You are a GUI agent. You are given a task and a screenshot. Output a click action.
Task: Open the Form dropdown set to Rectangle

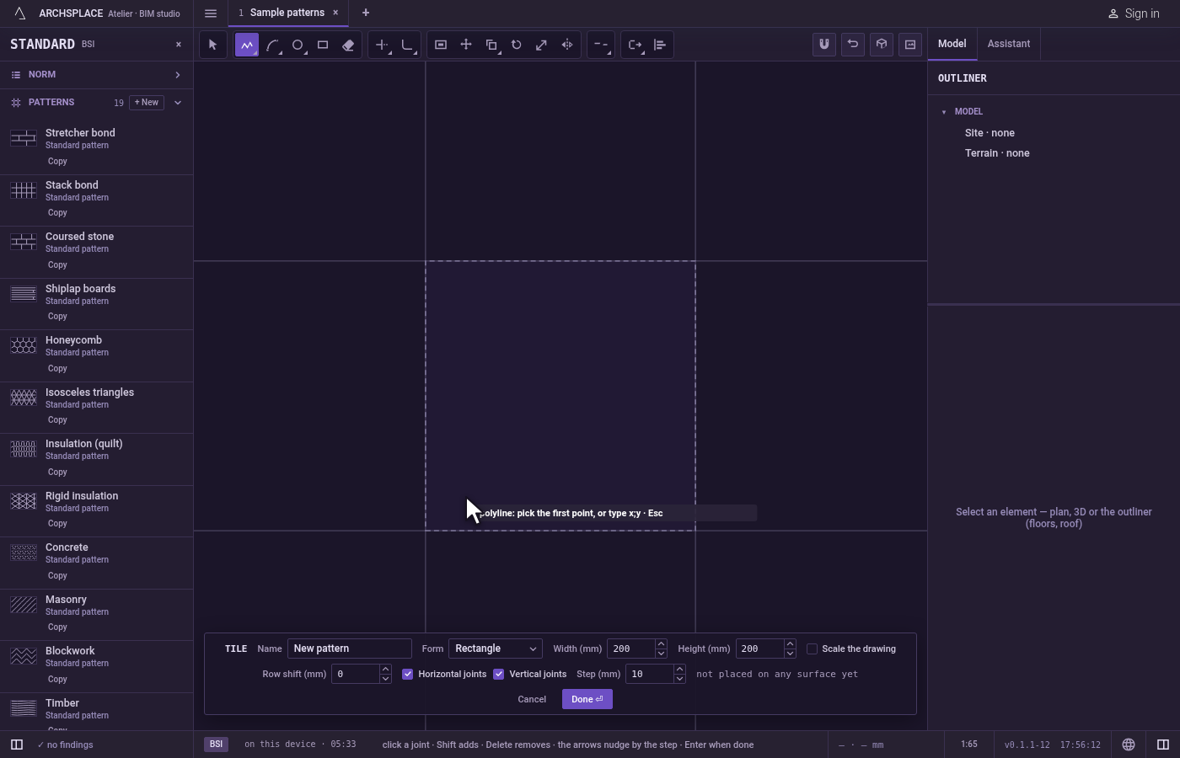tap(496, 649)
